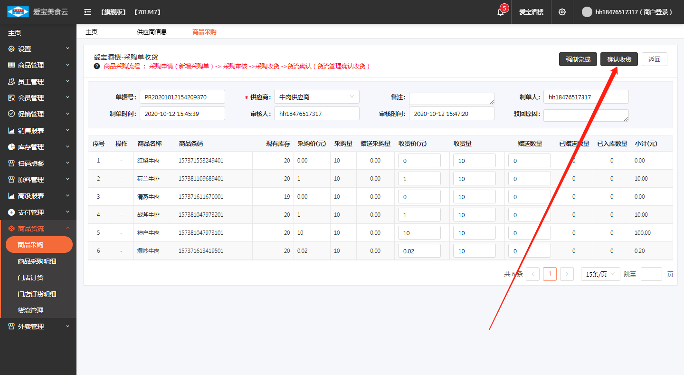This screenshot has width=684, height=375.
Task: Click the 强制完成 button
Action: [578, 59]
